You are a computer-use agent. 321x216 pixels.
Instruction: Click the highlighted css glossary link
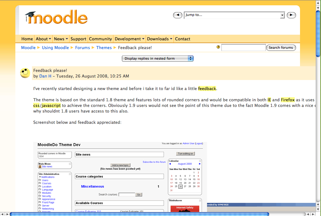pyautogui.click(x=36, y=105)
